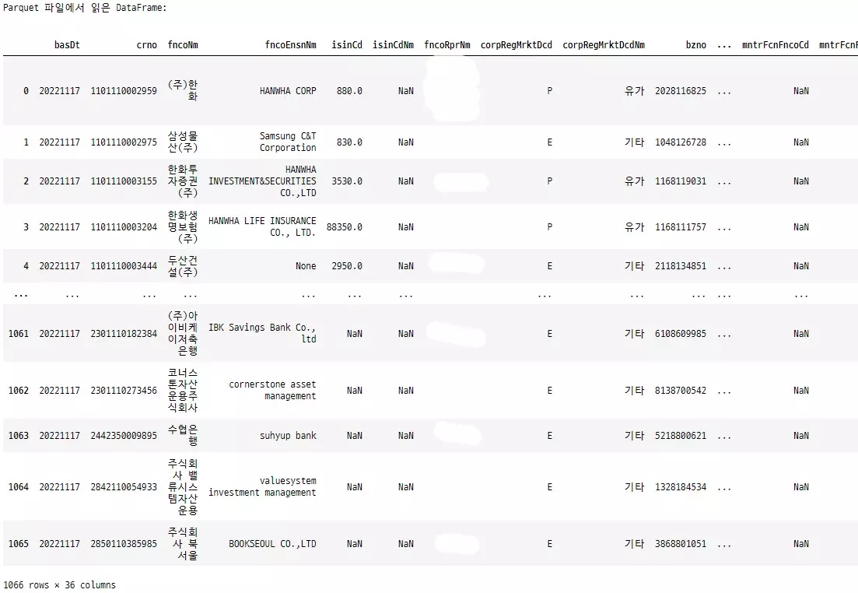Click the bzno column header
Viewport: 858px width, 593px height.
[695, 45]
